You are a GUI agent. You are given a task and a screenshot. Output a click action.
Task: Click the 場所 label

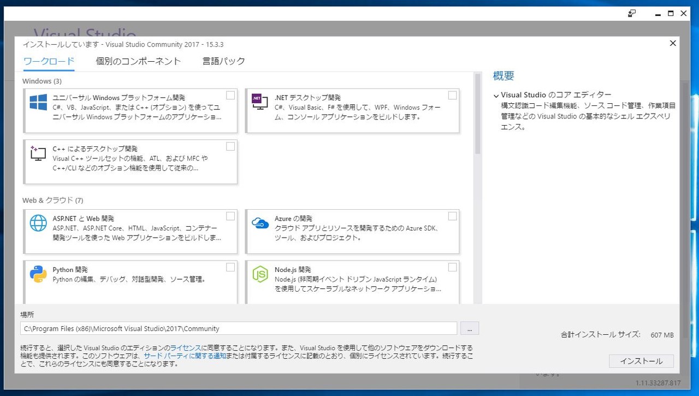click(x=27, y=315)
